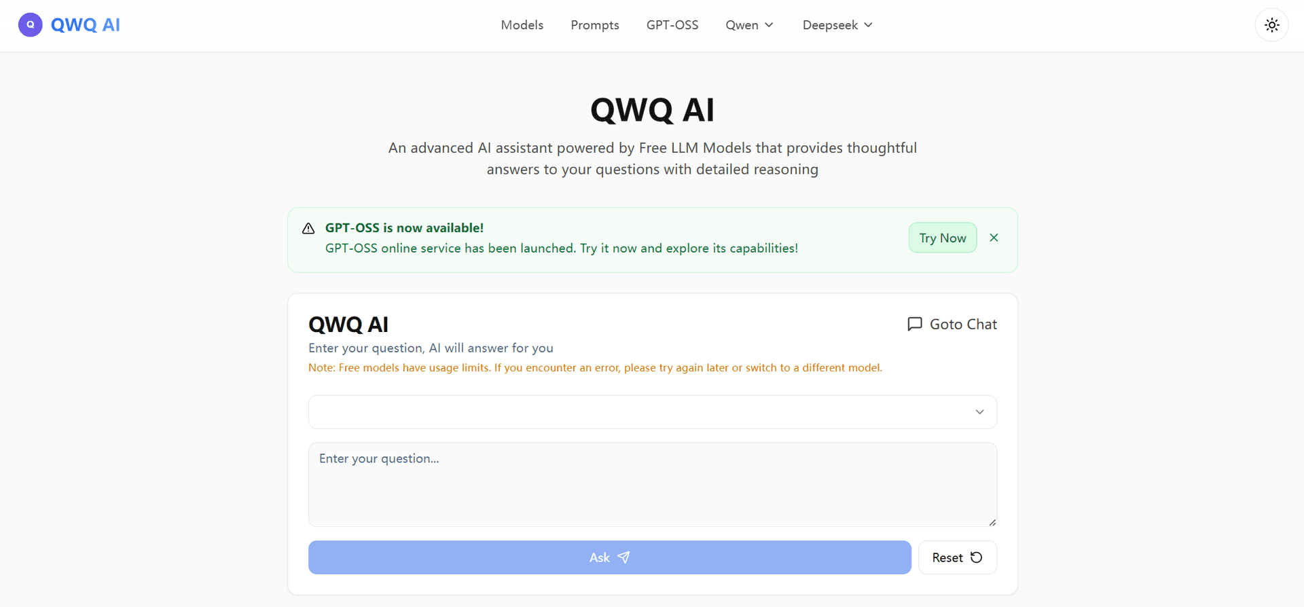The height and width of the screenshot is (607, 1304).
Task: Navigate to GPT-OSS from the top menu
Action: point(672,25)
